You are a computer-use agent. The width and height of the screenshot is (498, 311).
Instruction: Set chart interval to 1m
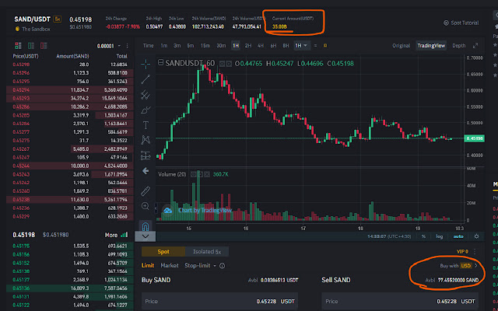click(164, 46)
